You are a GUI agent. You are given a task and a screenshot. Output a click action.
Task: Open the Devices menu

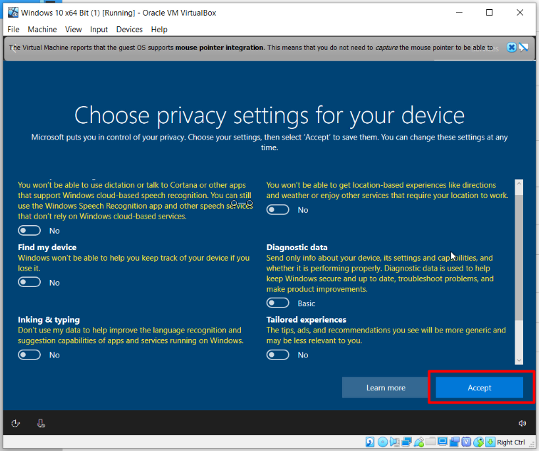pos(129,30)
